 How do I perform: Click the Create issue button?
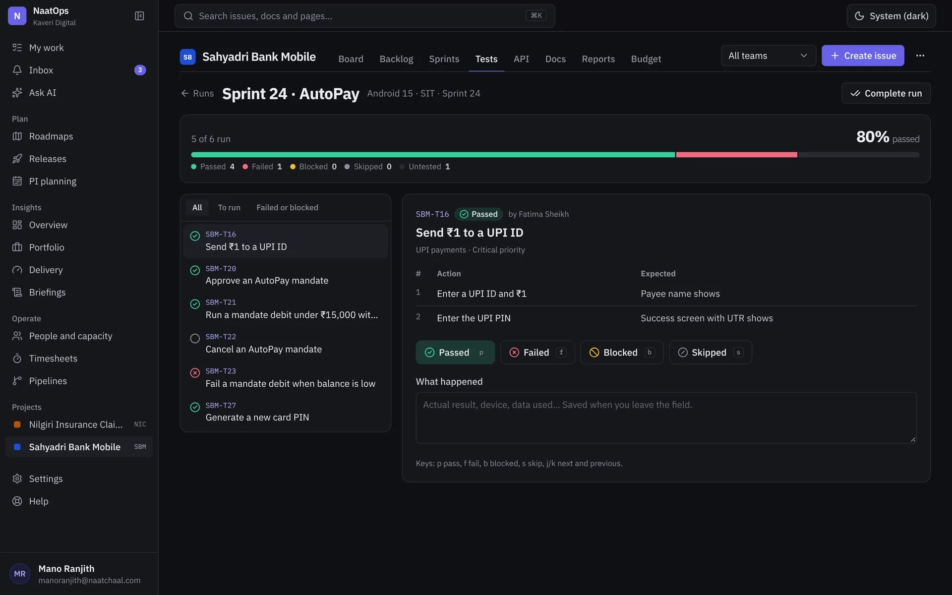[x=863, y=56]
